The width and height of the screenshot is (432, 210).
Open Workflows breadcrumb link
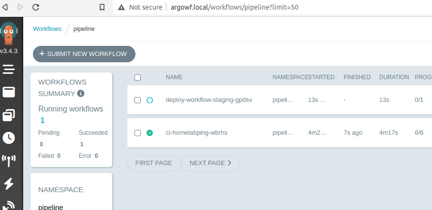coord(47,29)
